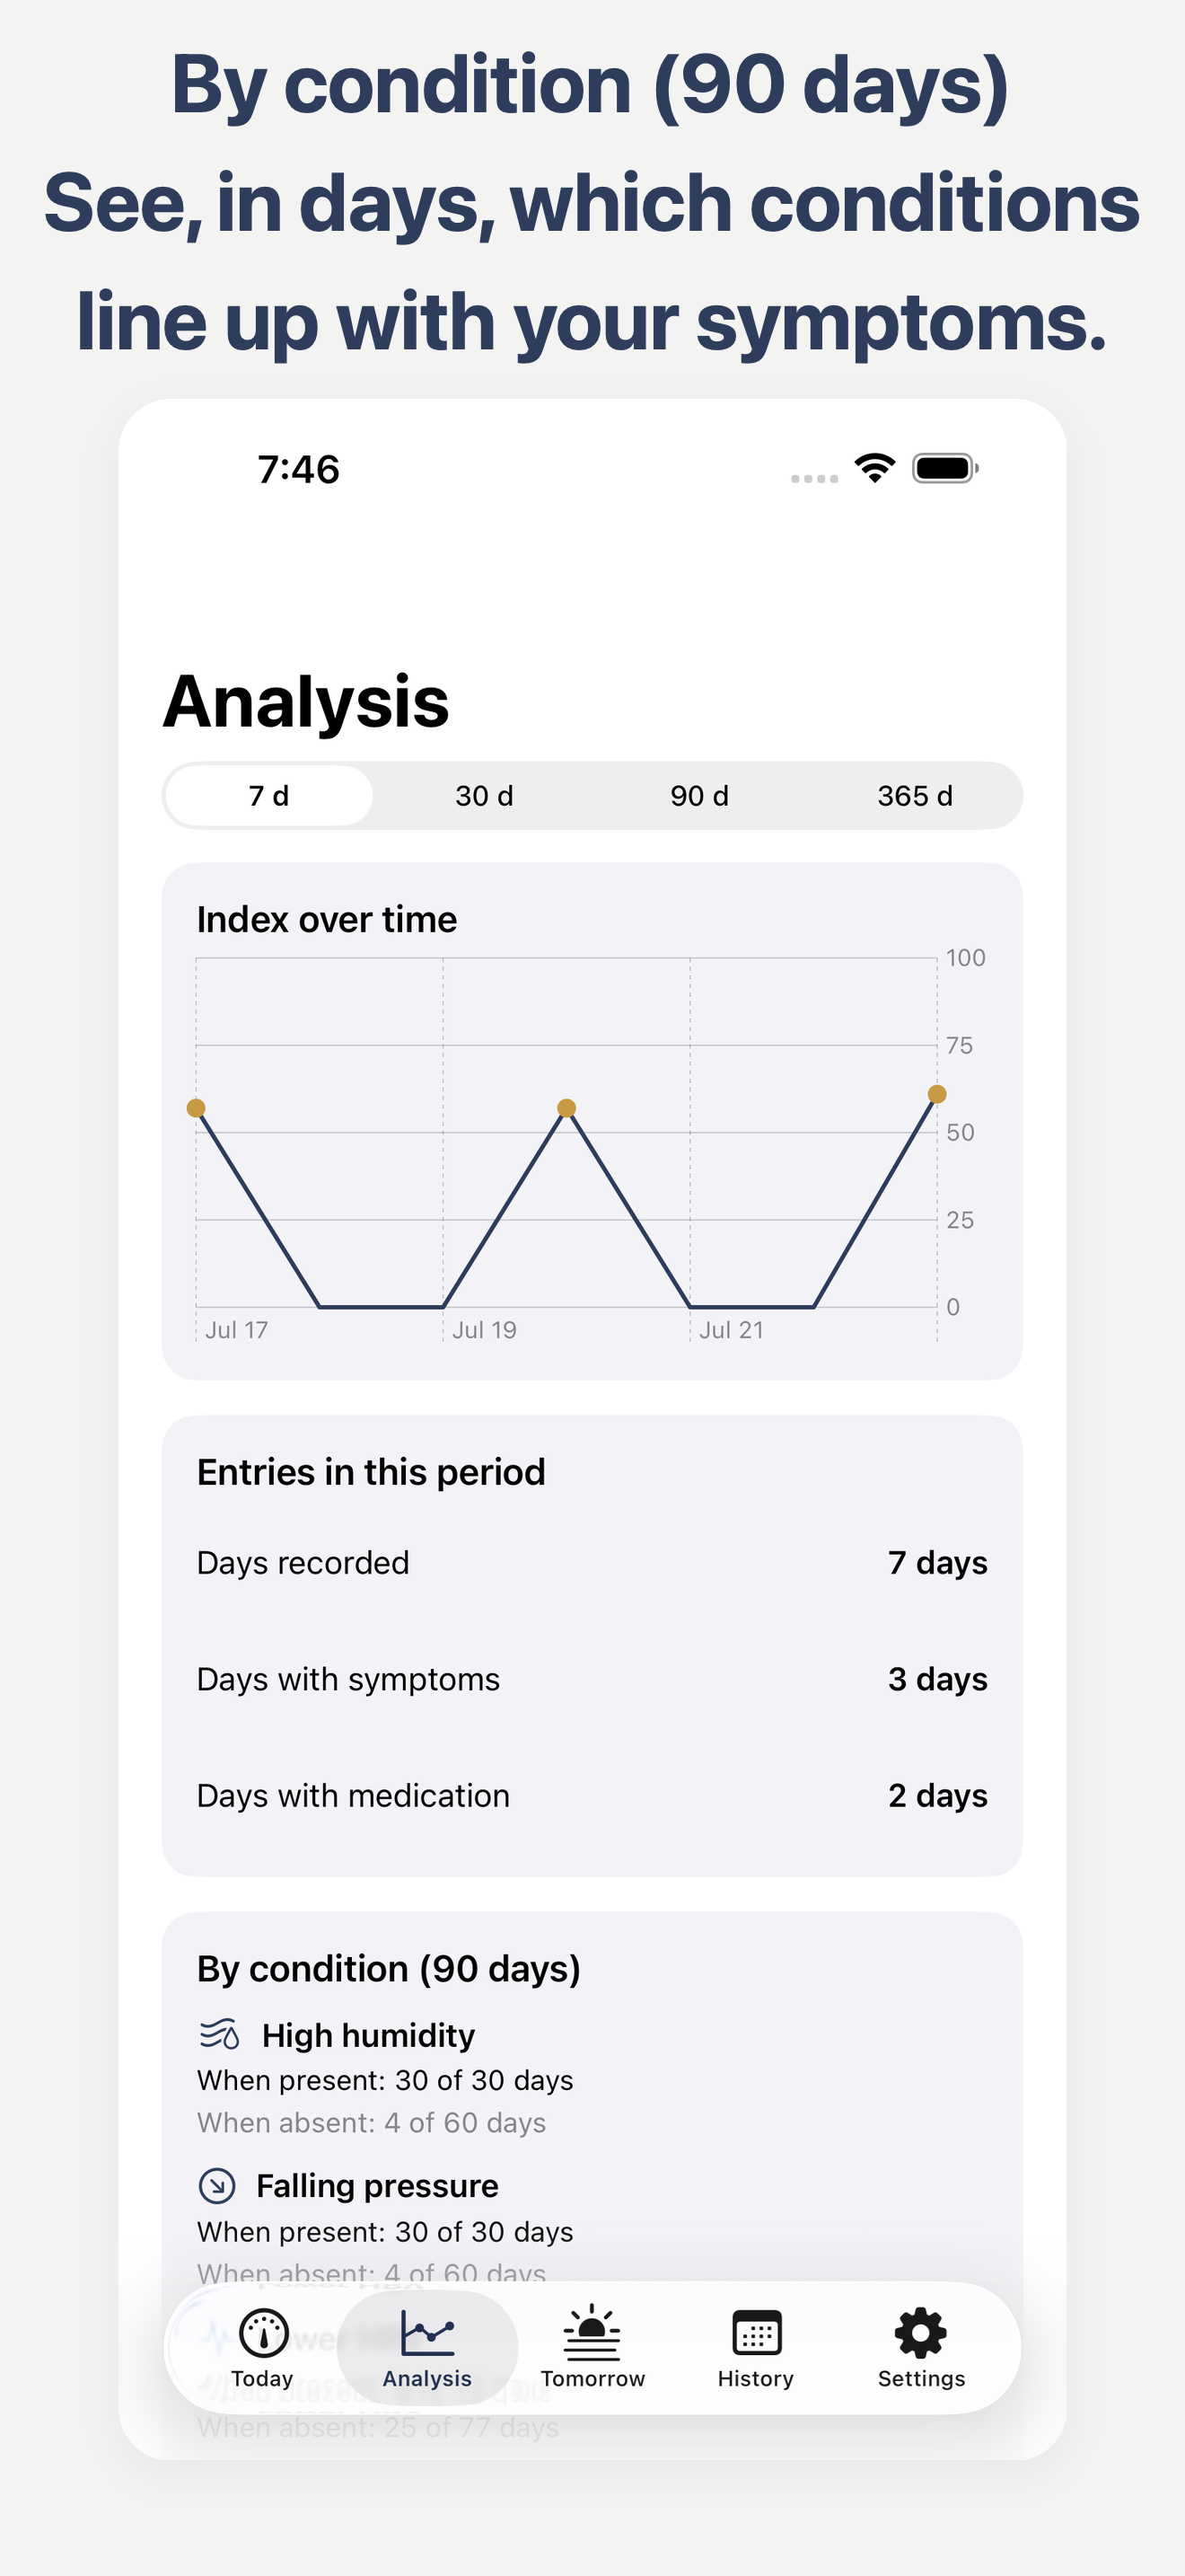Image resolution: width=1185 pixels, height=2576 pixels.
Task: Select the Jul 19 peak data point
Action: pos(566,1108)
